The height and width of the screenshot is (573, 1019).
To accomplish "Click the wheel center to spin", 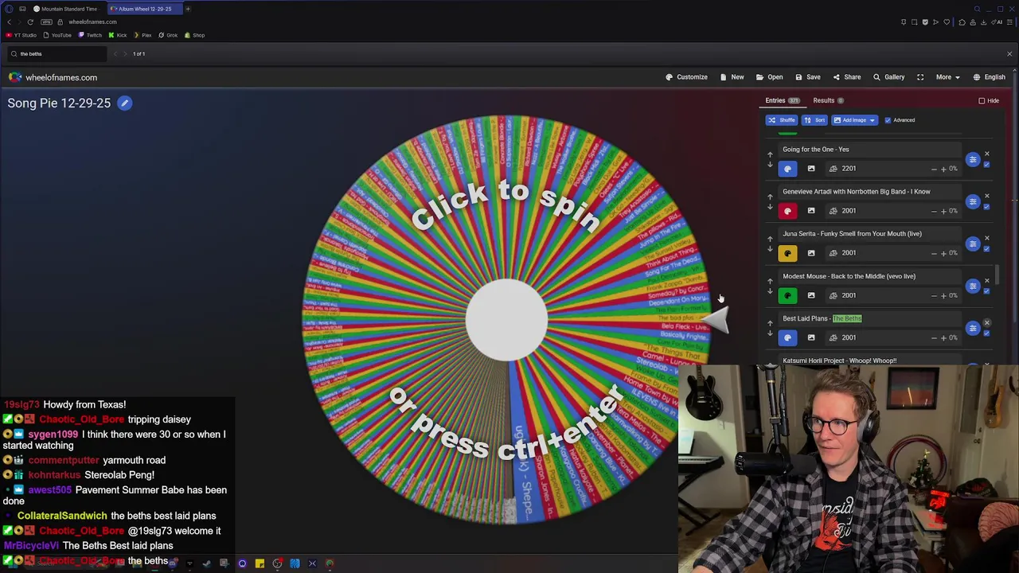I will [506, 319].
